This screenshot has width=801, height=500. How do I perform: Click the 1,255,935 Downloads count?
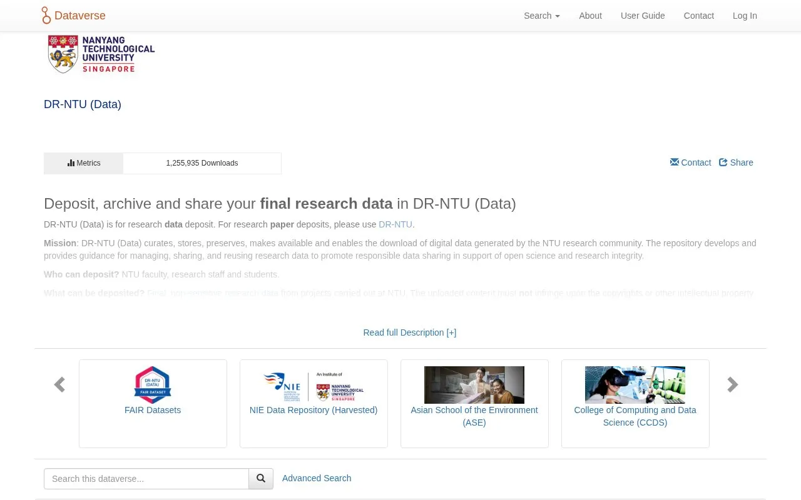point(202,163)
